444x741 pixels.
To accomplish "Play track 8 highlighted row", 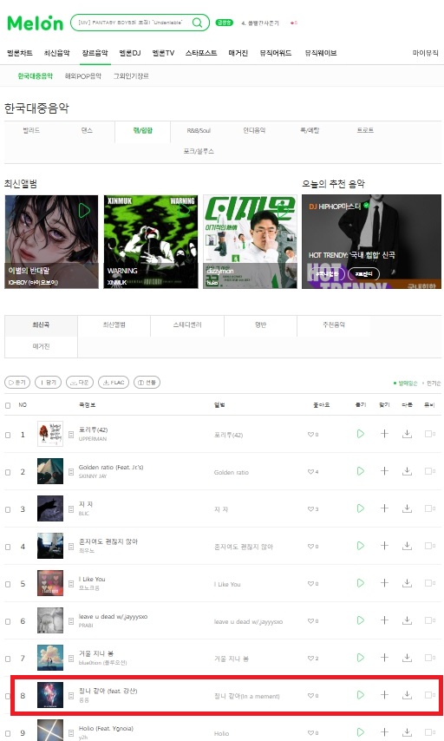I will tap(361, 695).
